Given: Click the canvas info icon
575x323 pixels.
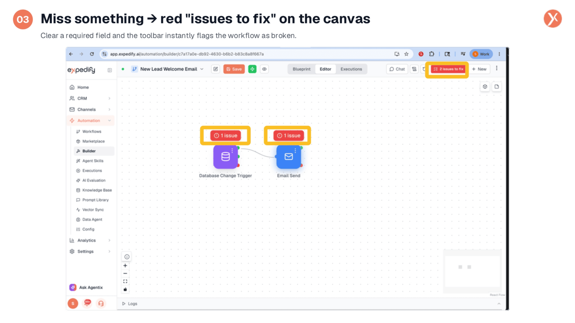Looking at the screenshot, I should [127, 257].
